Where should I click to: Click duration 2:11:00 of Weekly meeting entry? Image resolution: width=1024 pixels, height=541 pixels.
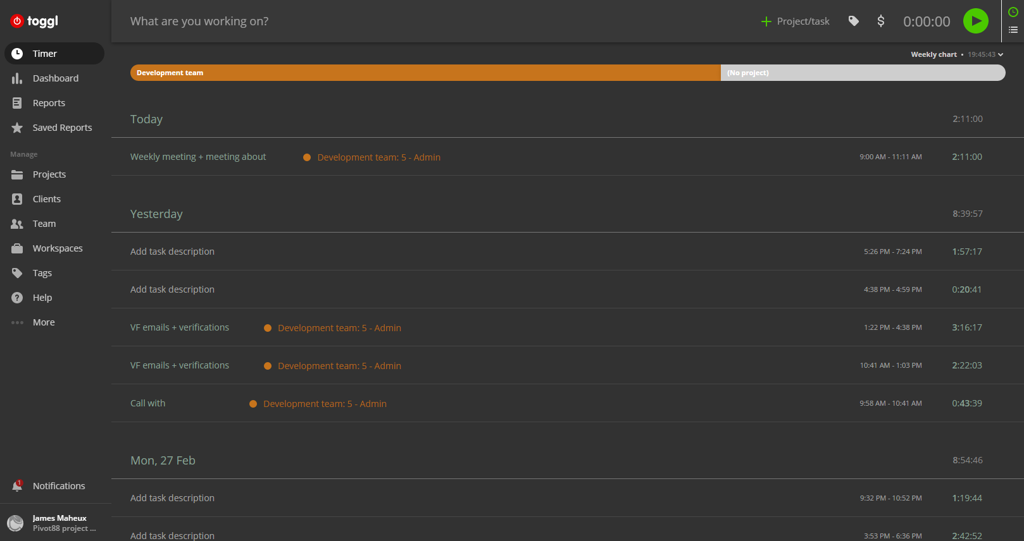(967, 157)
